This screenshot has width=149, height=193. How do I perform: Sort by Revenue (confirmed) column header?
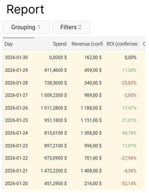pos(86,44)
